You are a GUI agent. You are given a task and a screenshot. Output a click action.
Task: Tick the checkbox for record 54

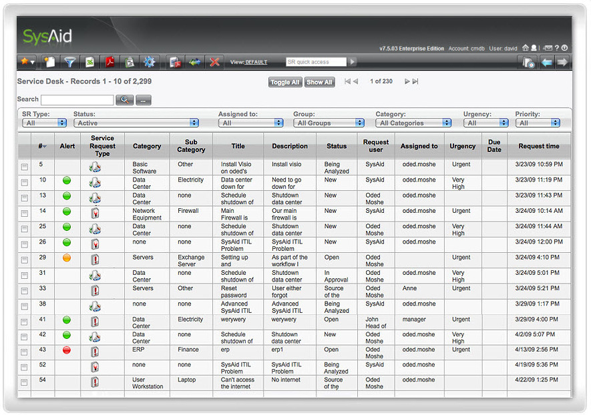25,382
